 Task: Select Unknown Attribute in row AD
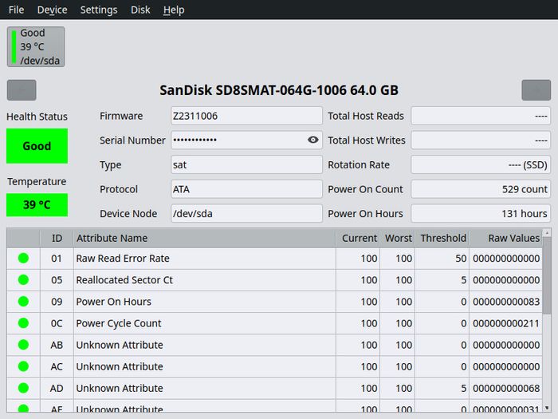[x=120, y=388]
